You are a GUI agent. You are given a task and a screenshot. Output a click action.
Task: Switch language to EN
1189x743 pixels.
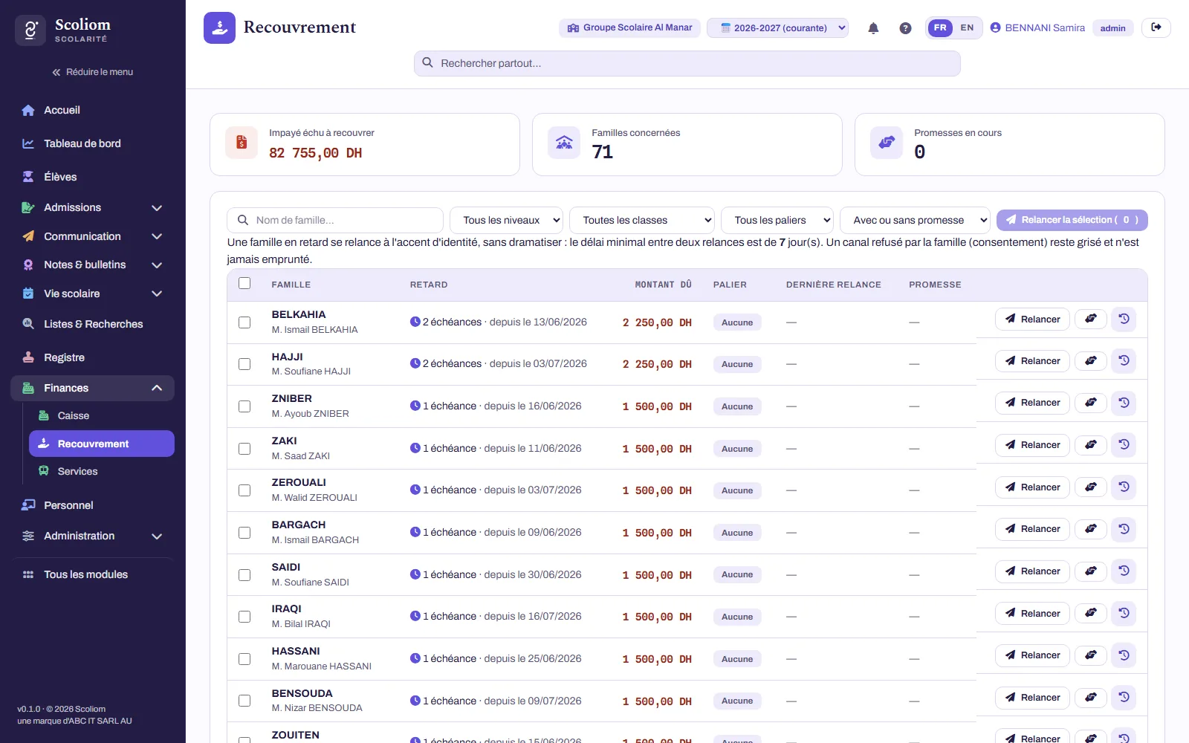pyautogui.click(x=967, y=27)
